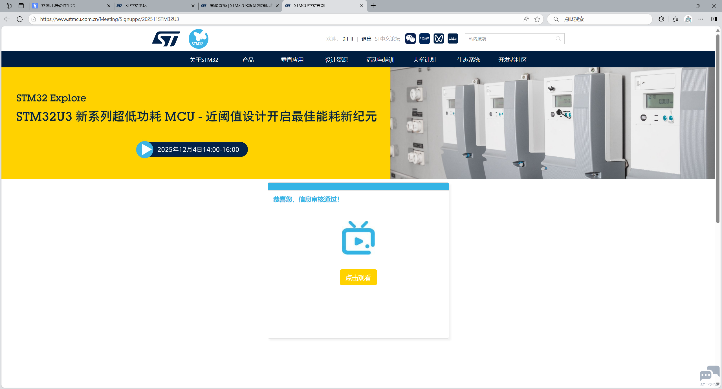Image resolution: width=722 pixels, height=389 pixels.
Task: Open the 活动与培训 navigation menu
Action: pos(380,60)
